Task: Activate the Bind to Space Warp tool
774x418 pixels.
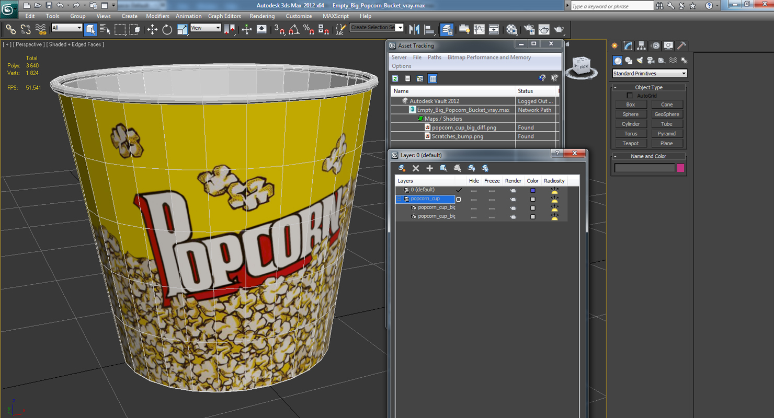Action: pos(40,29)
